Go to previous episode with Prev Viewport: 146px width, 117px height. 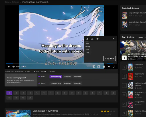(x=36, y=71)
